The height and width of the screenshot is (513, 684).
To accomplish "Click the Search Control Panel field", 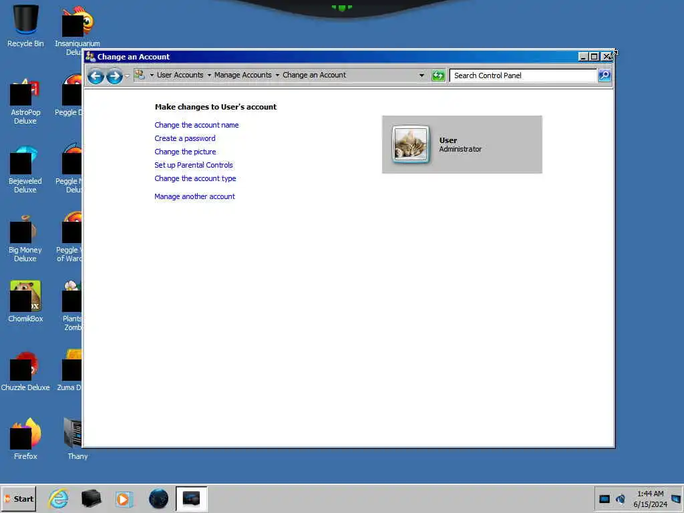I will pos(524,75).
